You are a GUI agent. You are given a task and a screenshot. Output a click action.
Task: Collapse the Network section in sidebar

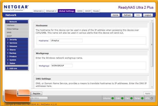(x=17, y=22)
